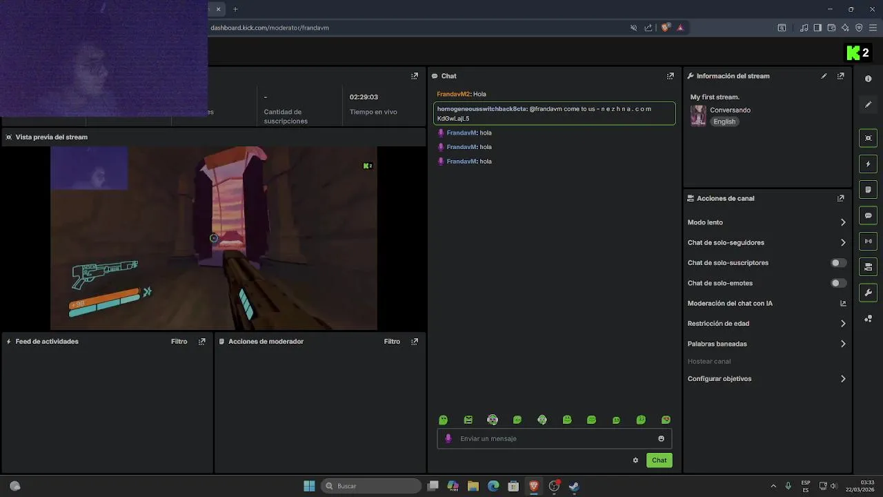The image size is (883, 497).
Task: Click Moderación del chat con IA
Action: point(730,303)
